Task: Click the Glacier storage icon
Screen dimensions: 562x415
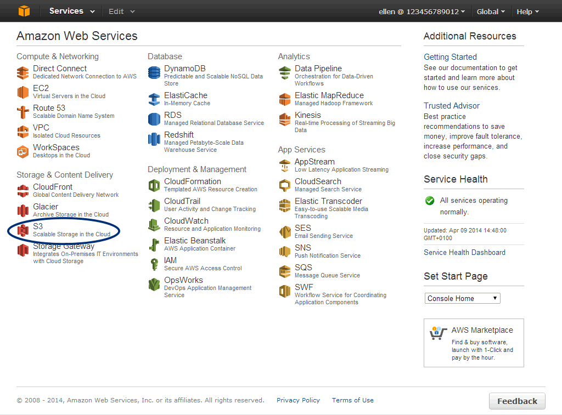Action: (x=23, y=211)
